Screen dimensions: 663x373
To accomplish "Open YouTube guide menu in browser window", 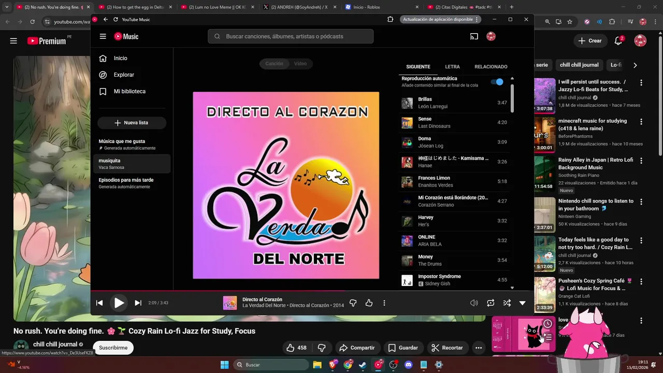I will (x=13, y=41).
